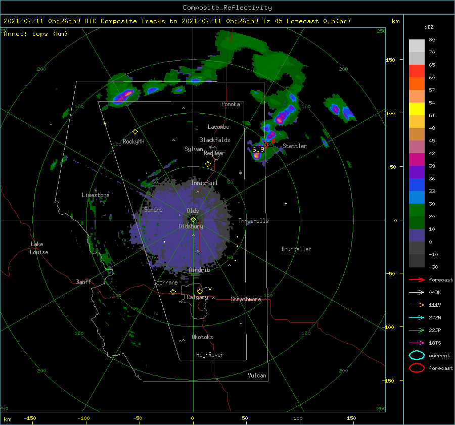Click the yellow diamond marker below RedDeer

click(x=208, y=164)
